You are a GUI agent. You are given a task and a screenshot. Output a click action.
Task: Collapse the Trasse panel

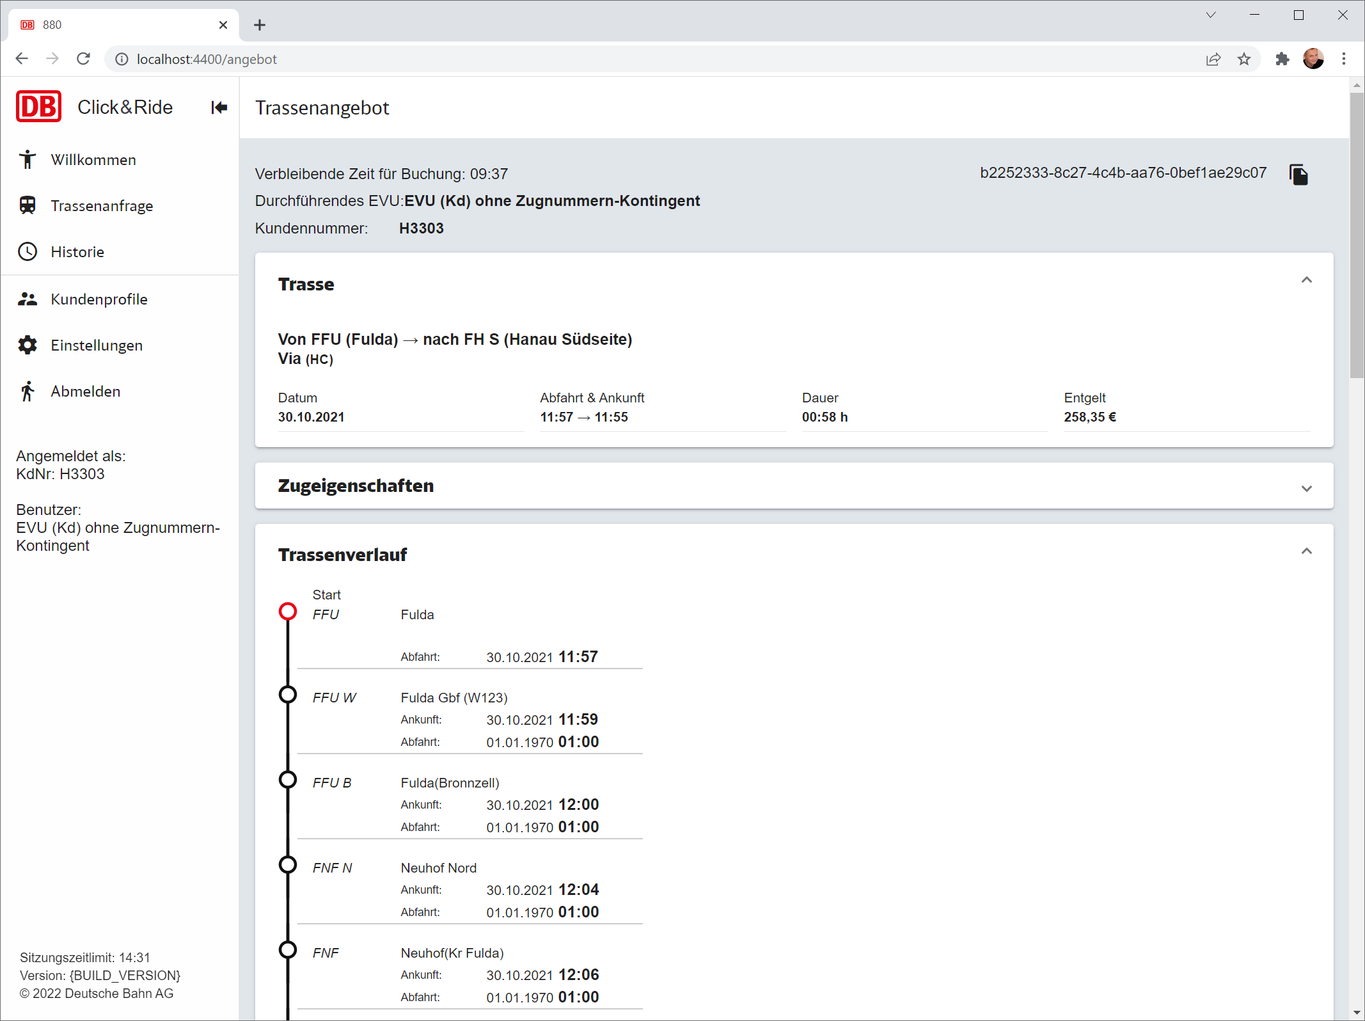point(1306,280)
